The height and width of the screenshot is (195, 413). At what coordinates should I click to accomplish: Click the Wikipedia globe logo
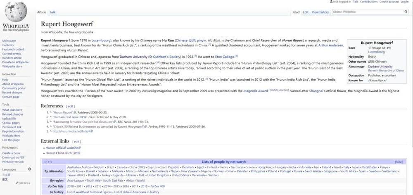tap(16, 12)
